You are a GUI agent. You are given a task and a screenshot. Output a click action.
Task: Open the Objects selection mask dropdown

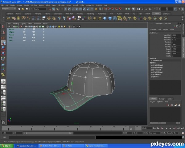pyautogui.click(x=39, y=9)
